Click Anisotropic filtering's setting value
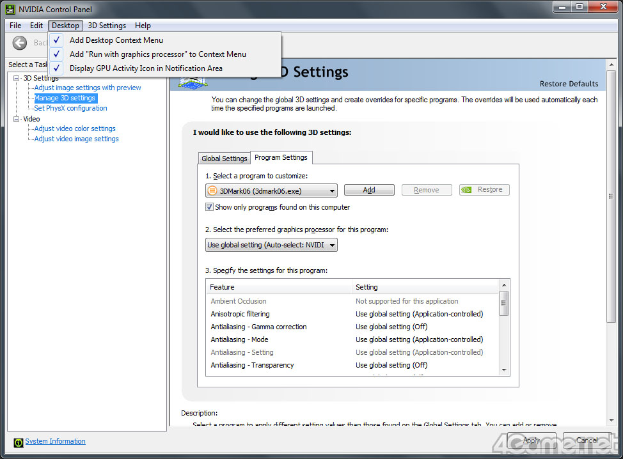The height and width of the screenshot is (459, 623). tap(419, 314)
